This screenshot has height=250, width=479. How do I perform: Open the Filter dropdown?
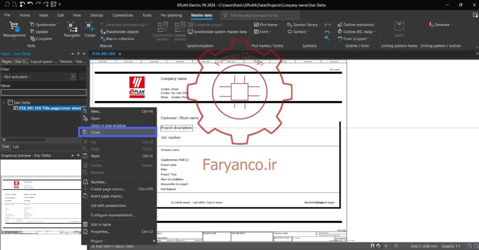pos(73,77)
